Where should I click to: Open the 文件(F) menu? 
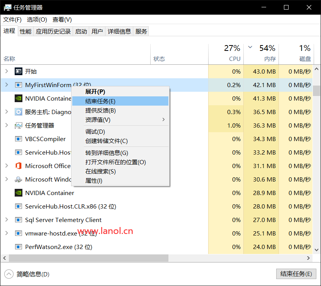click(12, 20)
